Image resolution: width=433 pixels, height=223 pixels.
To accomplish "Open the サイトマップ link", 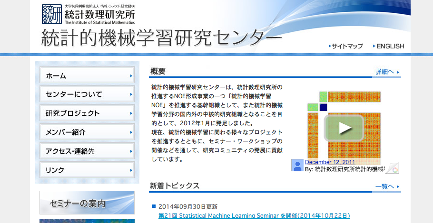I will [347, 46].
